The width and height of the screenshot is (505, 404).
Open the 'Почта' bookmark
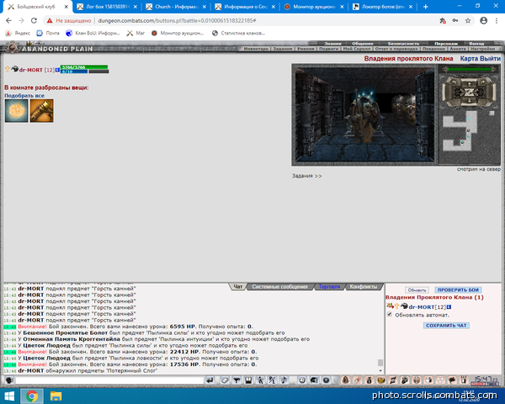point(48,33)
